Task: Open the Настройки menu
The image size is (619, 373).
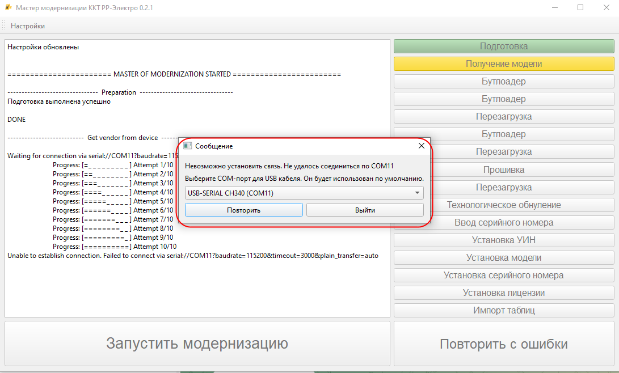Action: click(x=27, y=26)
